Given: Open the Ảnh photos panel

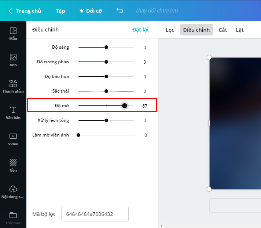Looking at the screenshot, I should 13,60.
